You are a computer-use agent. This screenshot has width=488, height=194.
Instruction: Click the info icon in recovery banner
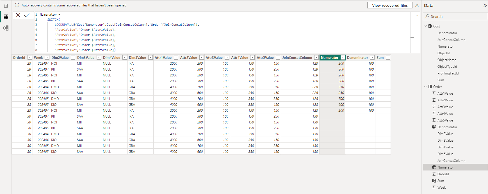(x=17, y=5)
